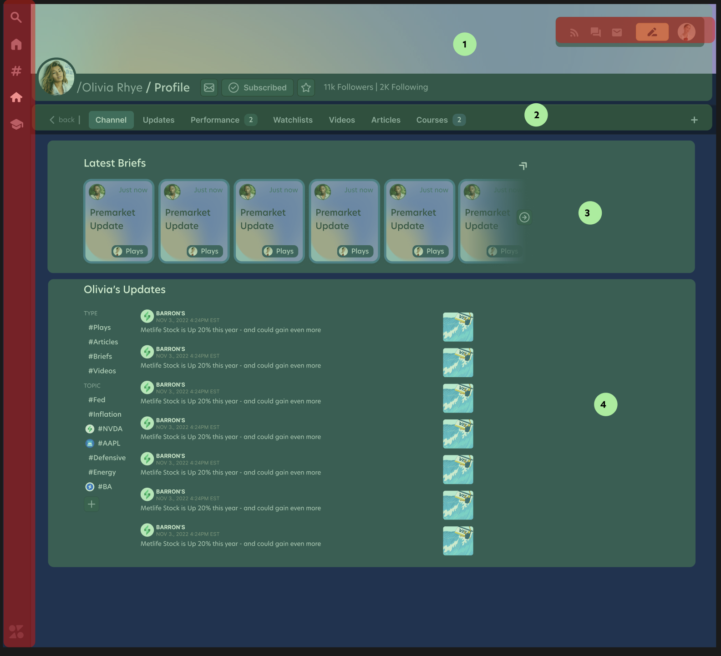This screenshot has width=721, height=656.
Task: Open user avatar in top right corner
Action: pos(686,32)
